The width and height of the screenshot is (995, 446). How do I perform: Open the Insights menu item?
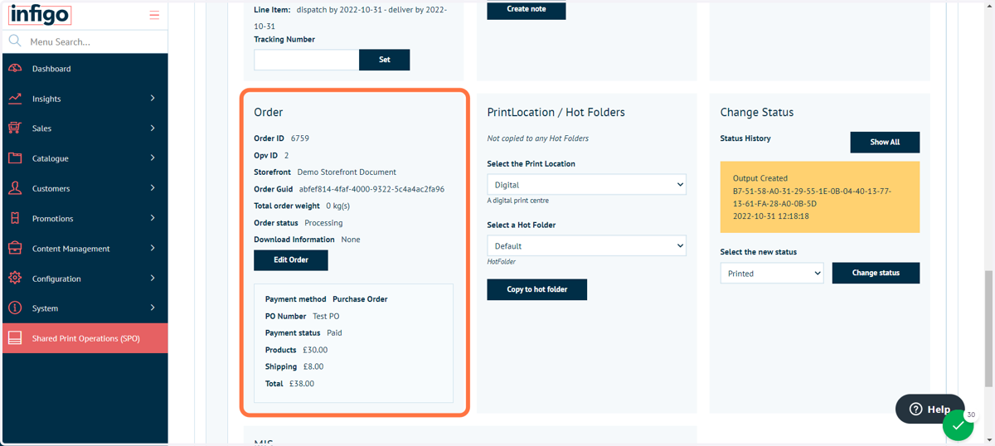click(x=85, y=99)
